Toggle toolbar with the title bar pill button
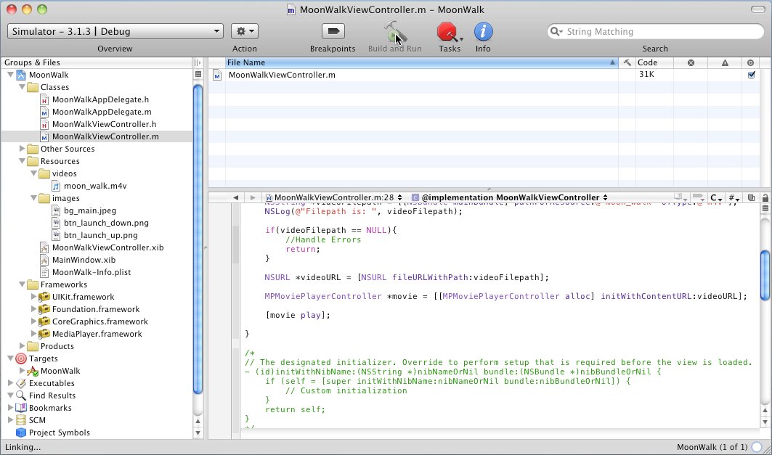The width and height of the screenshot is (772, 455). point(757,9)
